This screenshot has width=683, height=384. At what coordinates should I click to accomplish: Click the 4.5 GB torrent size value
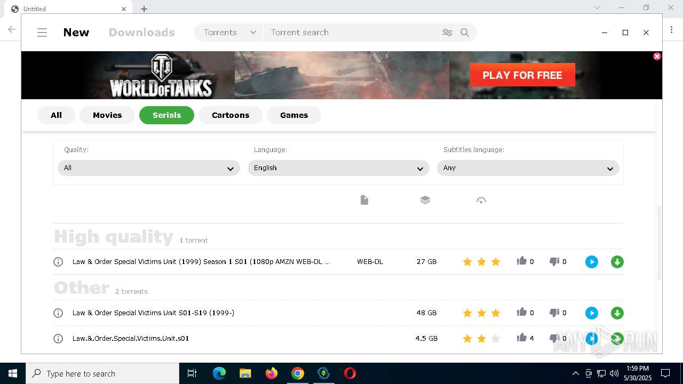426,339
